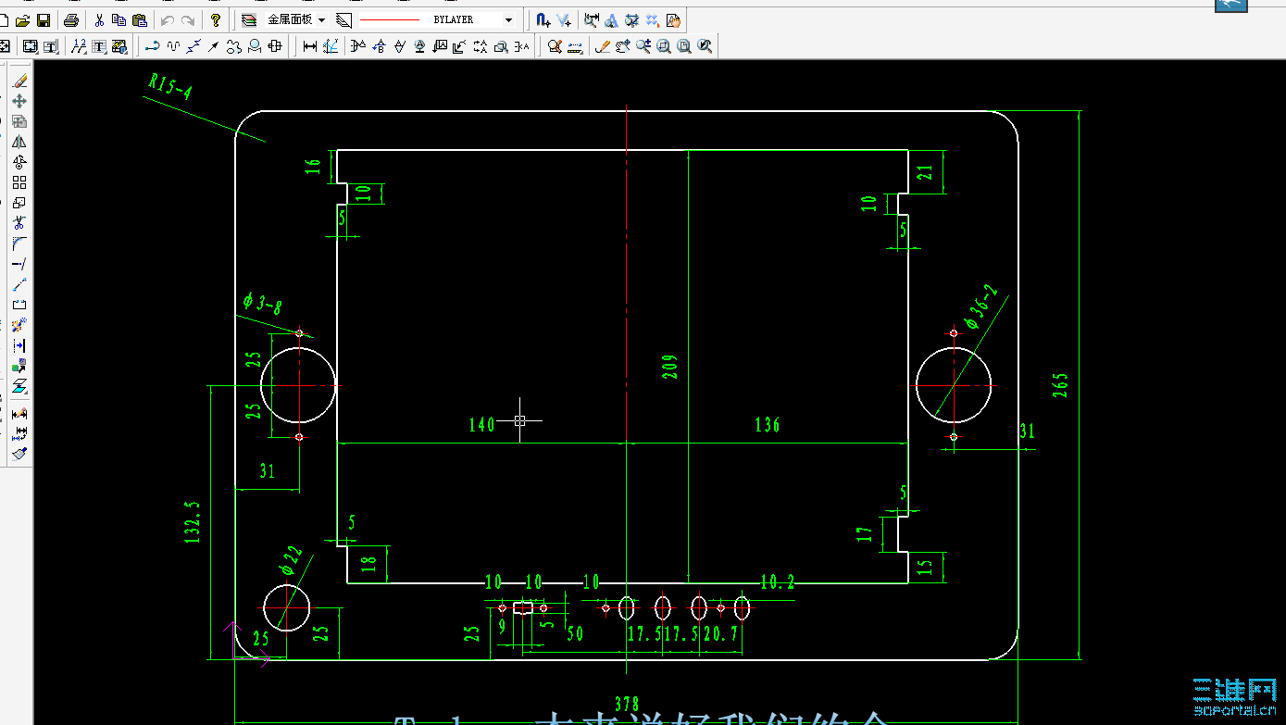The image size is (1286, 725).
Task: Click the last magnifier icon in the second toolbar
Action: click(x=705, y=46)
